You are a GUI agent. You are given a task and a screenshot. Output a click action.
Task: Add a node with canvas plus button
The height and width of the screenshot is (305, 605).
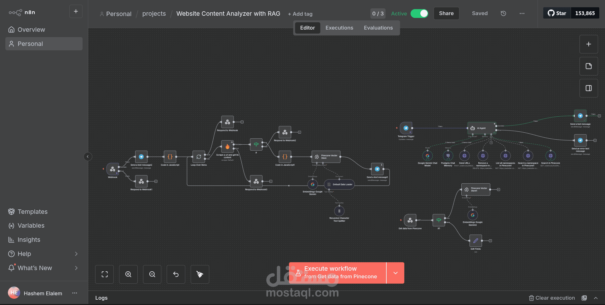(589, 44)
